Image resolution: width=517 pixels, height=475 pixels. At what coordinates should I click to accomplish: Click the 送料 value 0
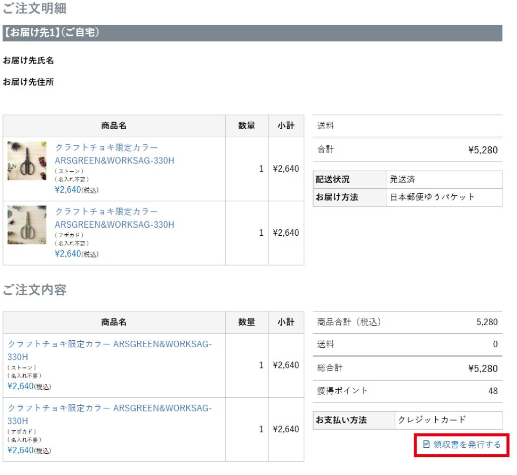pyautogui.click(x=495, y=344)
